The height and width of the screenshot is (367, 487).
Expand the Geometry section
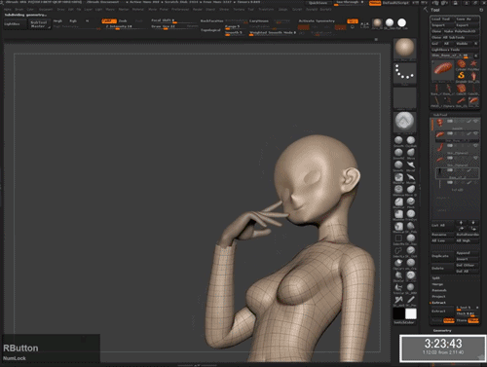point(442,330)
